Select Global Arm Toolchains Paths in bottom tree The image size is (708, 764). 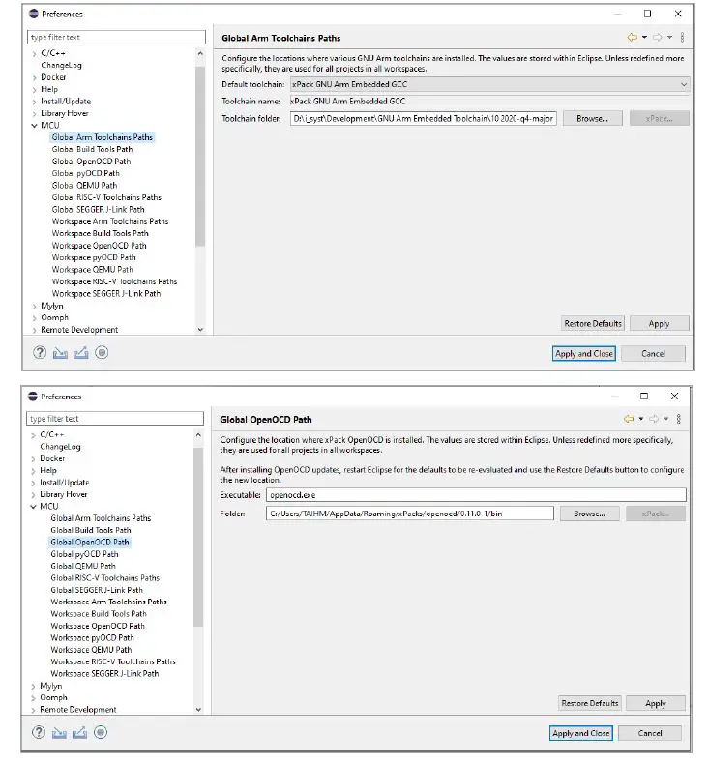101,518
